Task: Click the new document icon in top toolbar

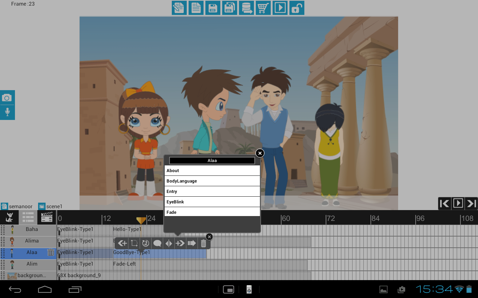Action: [196, 8]
